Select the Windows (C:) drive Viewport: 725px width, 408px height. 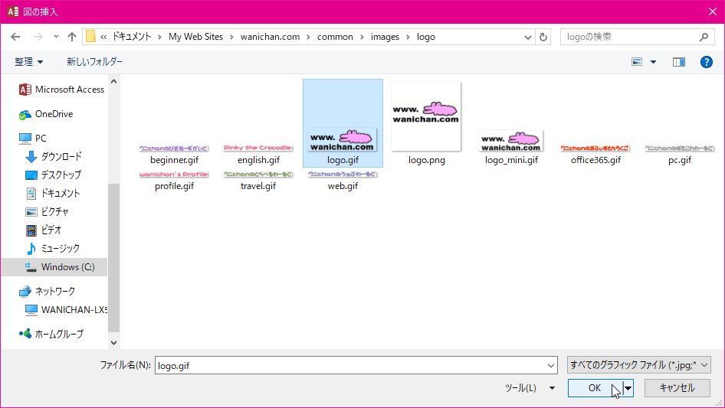pos(54,267)
